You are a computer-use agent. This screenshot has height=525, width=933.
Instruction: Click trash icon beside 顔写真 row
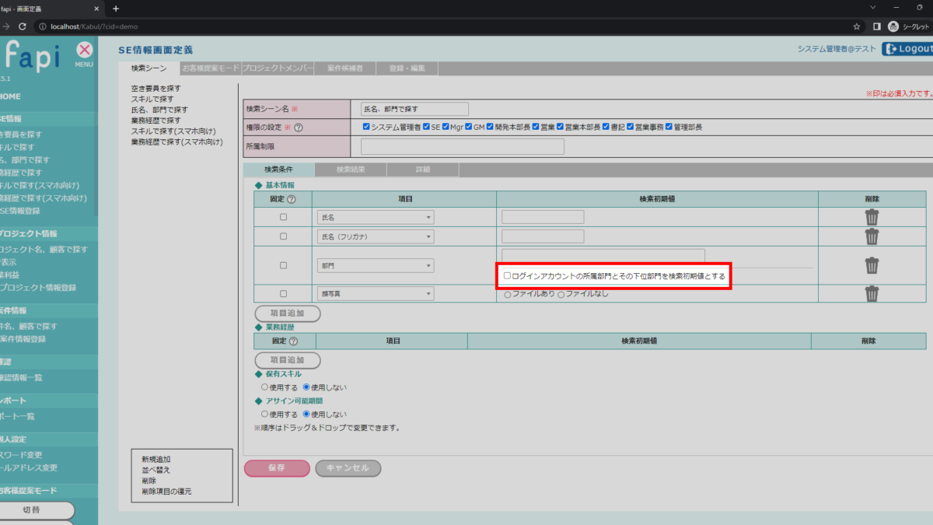click(x=872, y=293)
